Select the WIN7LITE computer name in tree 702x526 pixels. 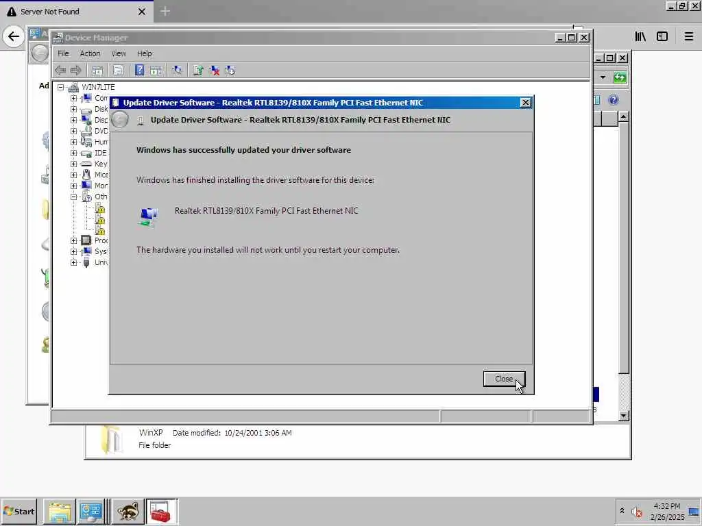pos(98,87)
